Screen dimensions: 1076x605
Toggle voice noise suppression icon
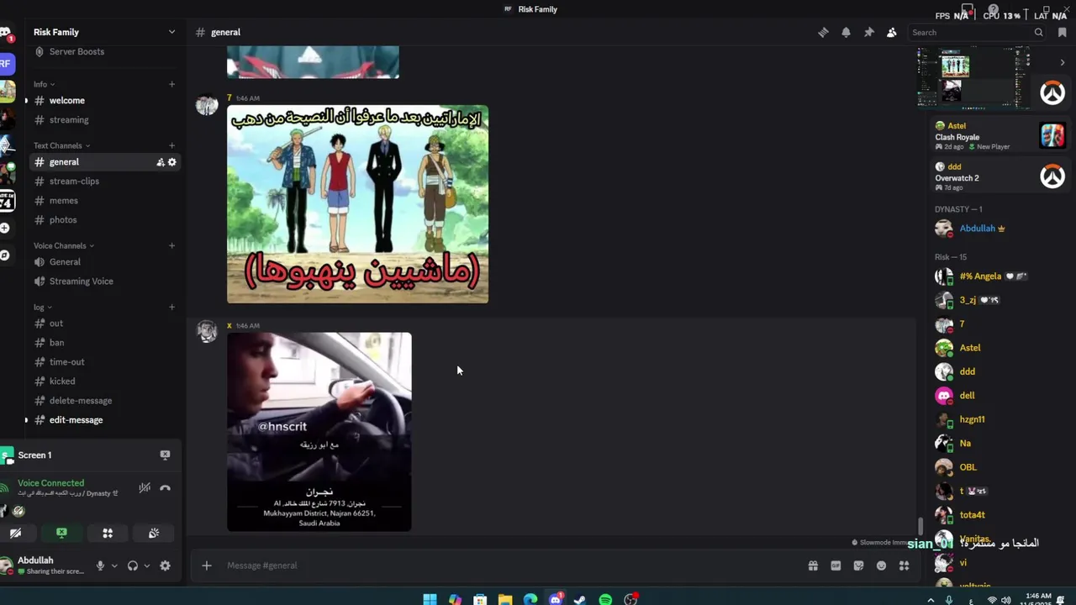(x=145, y=487)
